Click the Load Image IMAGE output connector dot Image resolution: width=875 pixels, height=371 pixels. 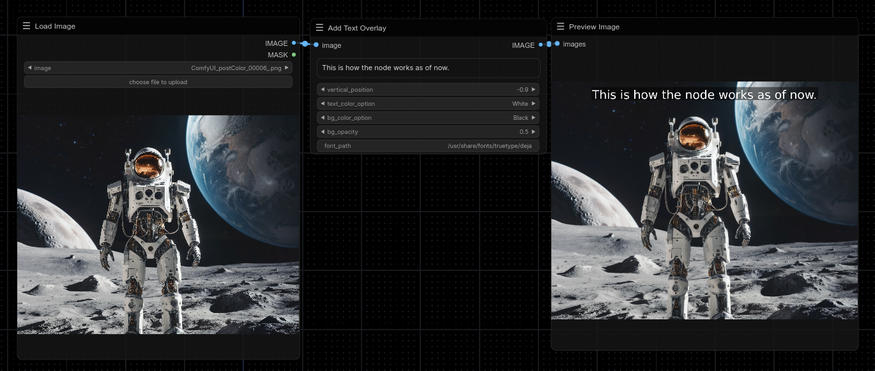tap(294, 43)
